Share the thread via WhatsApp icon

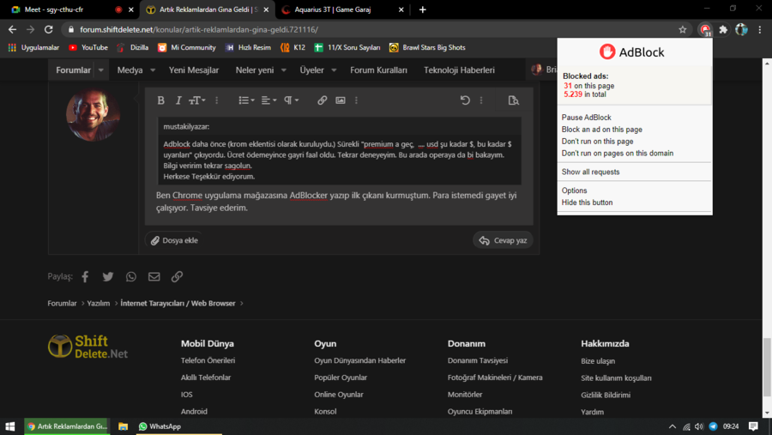[131, 277]
